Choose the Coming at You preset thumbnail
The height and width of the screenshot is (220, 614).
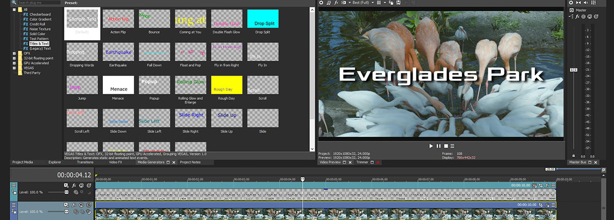pos(191,19)
